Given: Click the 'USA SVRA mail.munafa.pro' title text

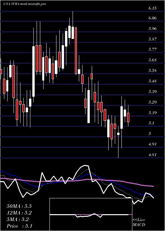Looking at the screenshot, I should 25,4.
